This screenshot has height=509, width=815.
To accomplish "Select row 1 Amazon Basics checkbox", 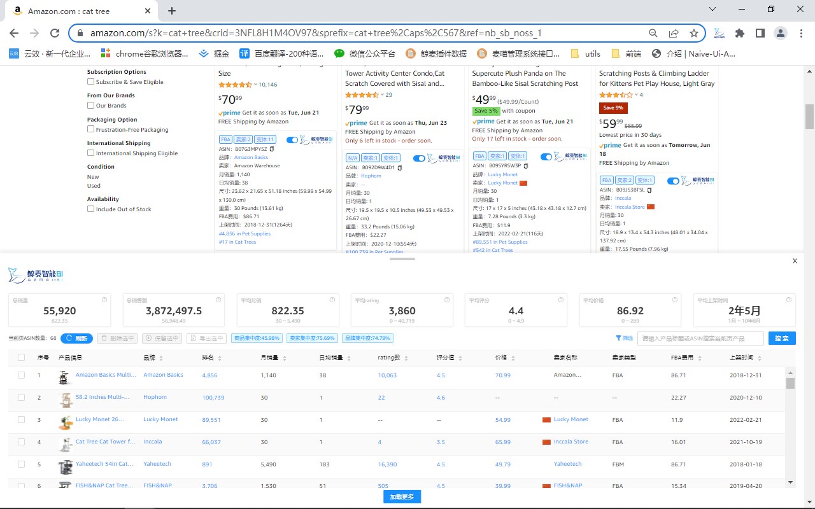I will [21, 375].
